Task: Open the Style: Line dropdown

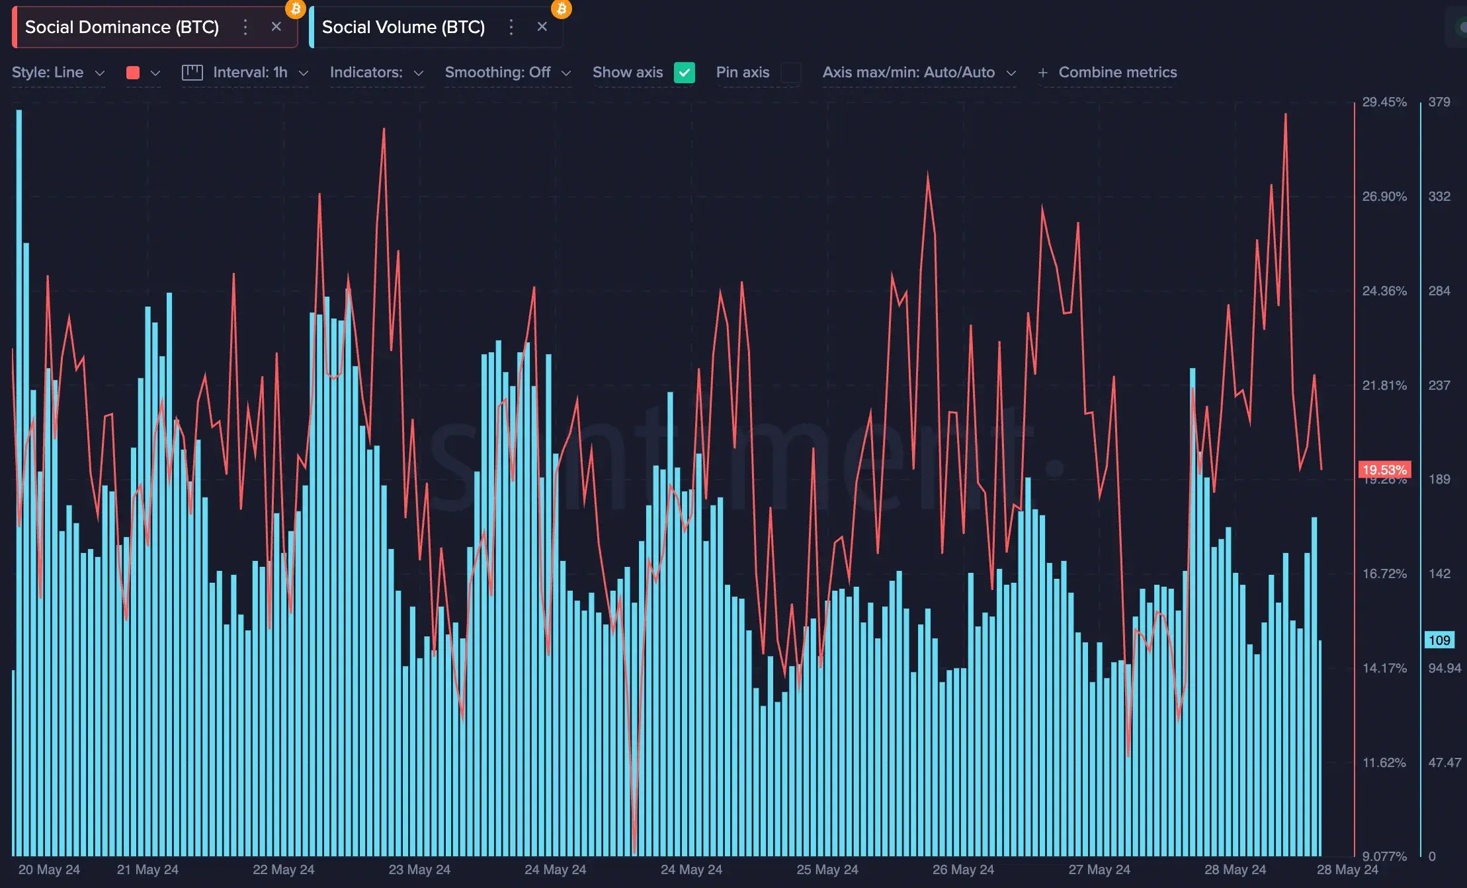Action: click(58, 73)
